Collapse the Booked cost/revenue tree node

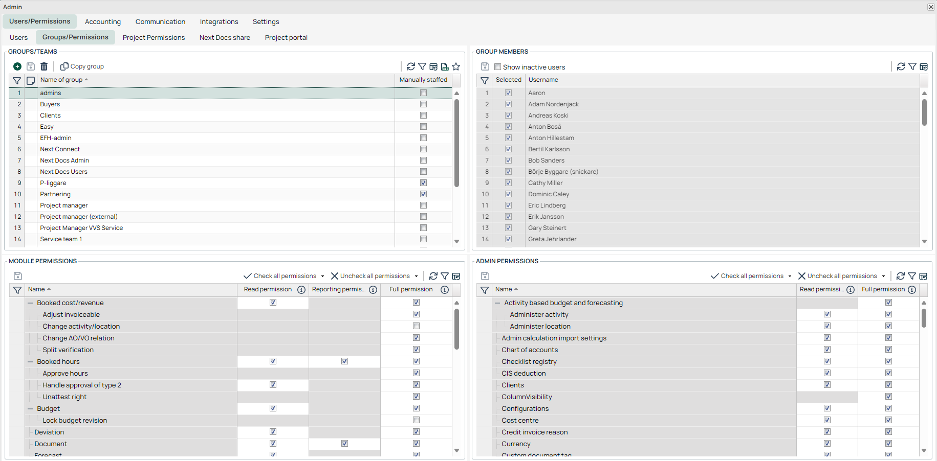pos(30,303)
